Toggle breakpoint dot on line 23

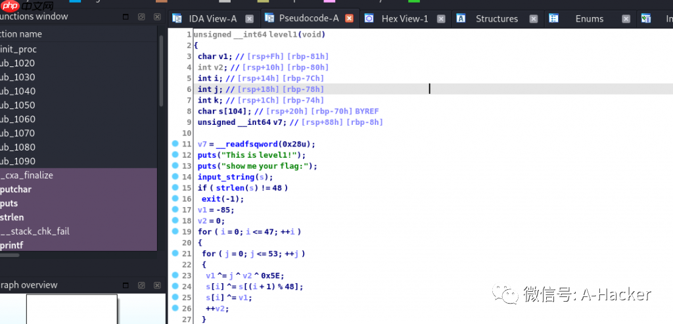coord(175,275)
